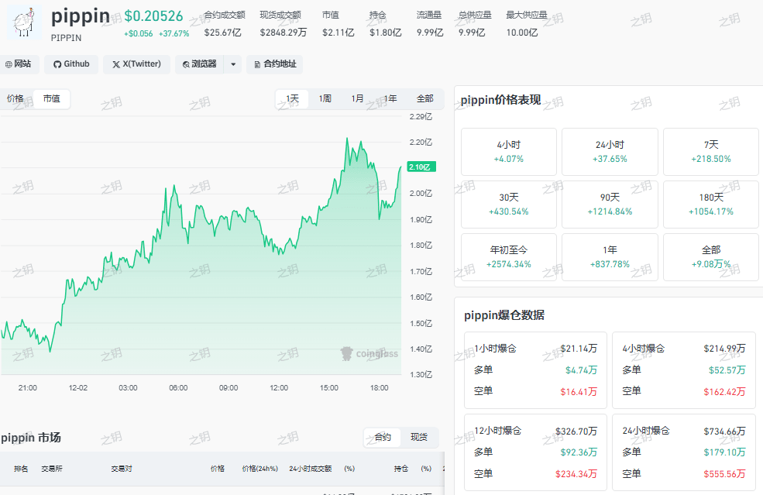
Task: Click the green 2.10亿 price marker
Action: coord(421,167)
